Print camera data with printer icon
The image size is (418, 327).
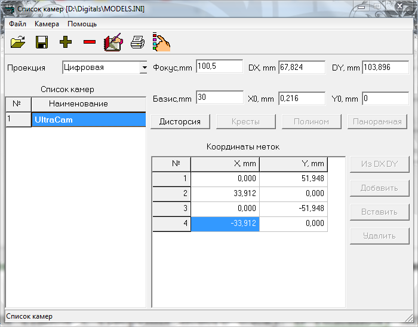tap(137, 42)
